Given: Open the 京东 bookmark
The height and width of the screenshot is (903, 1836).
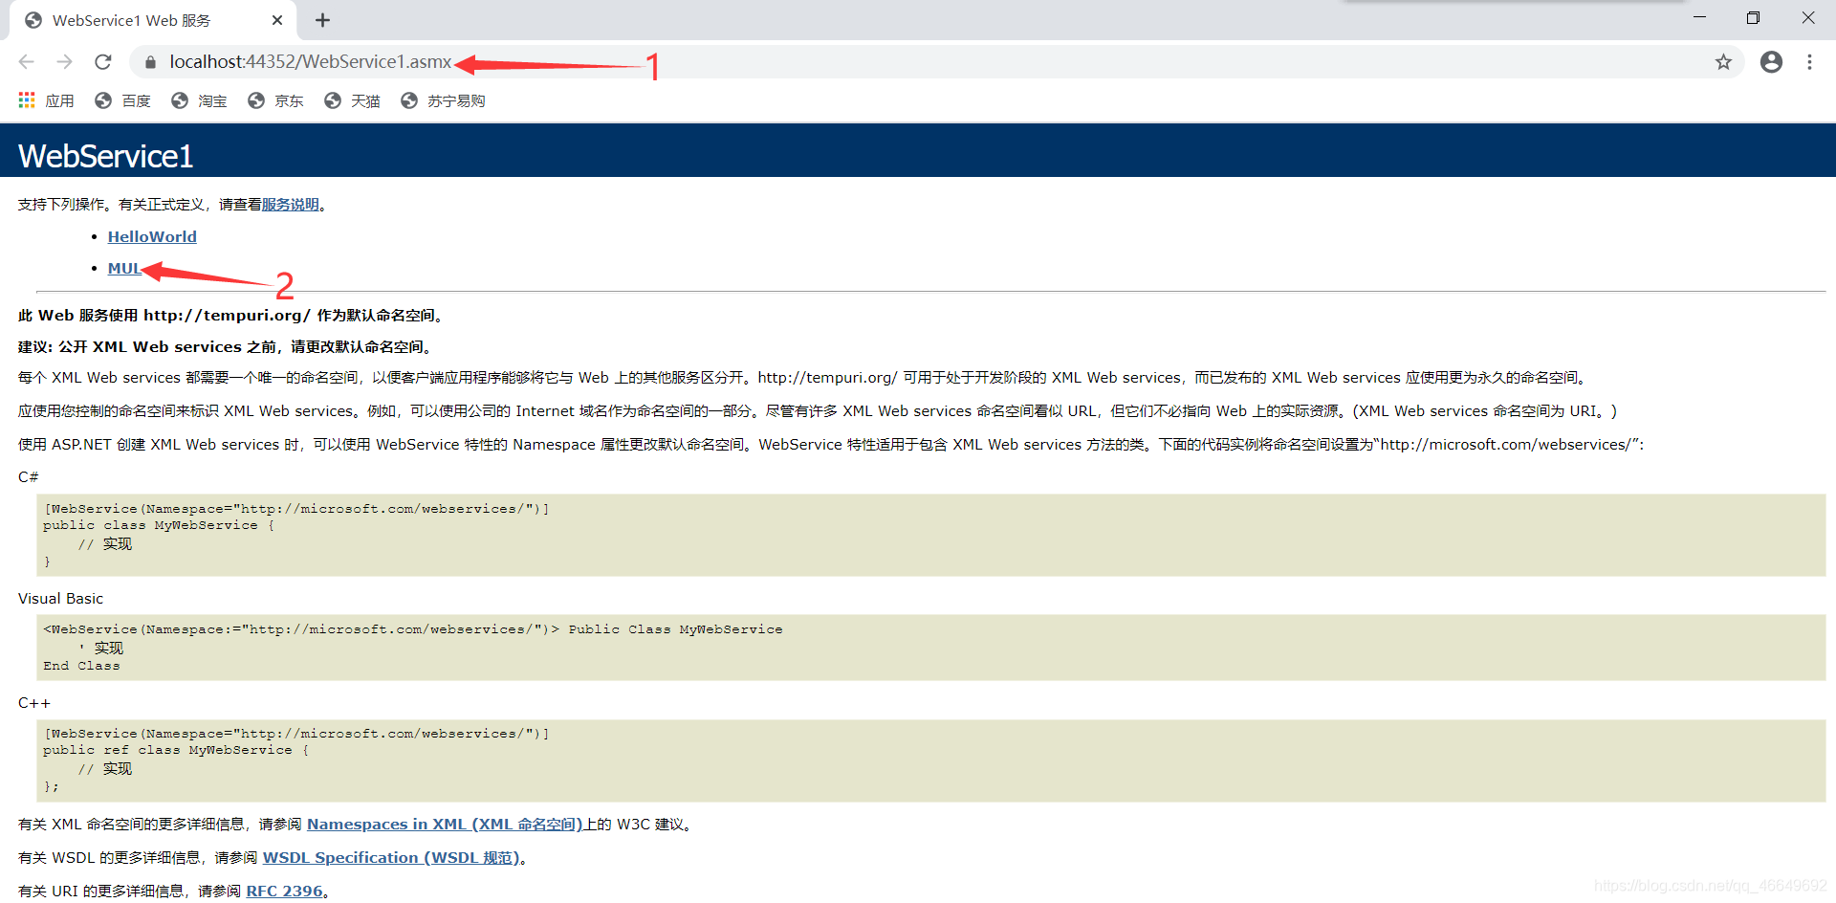Looking at the screenshot, I should 275,100.
